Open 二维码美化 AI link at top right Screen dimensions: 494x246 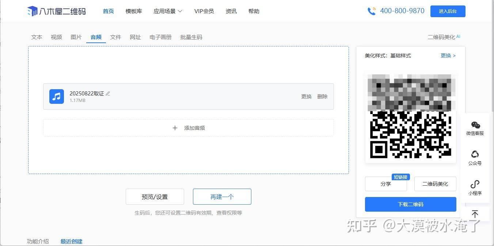tap(444, 37)
